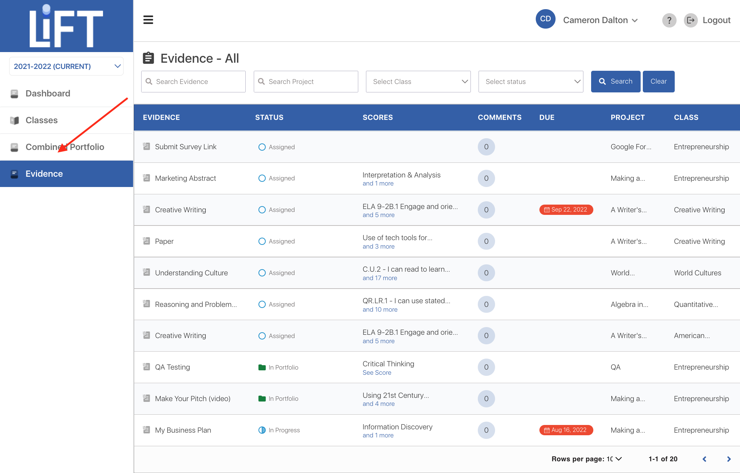Click Assigned status circle for Submit Survey Link
Viewport: 740px width, 473px height.
(262, 147)
